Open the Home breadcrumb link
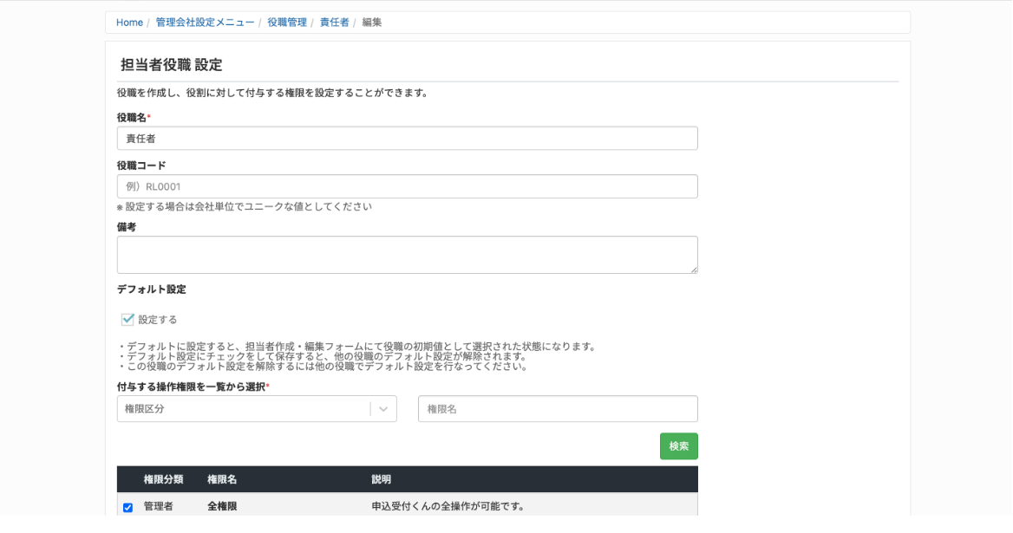1013x533 pixels. (129, 23)
